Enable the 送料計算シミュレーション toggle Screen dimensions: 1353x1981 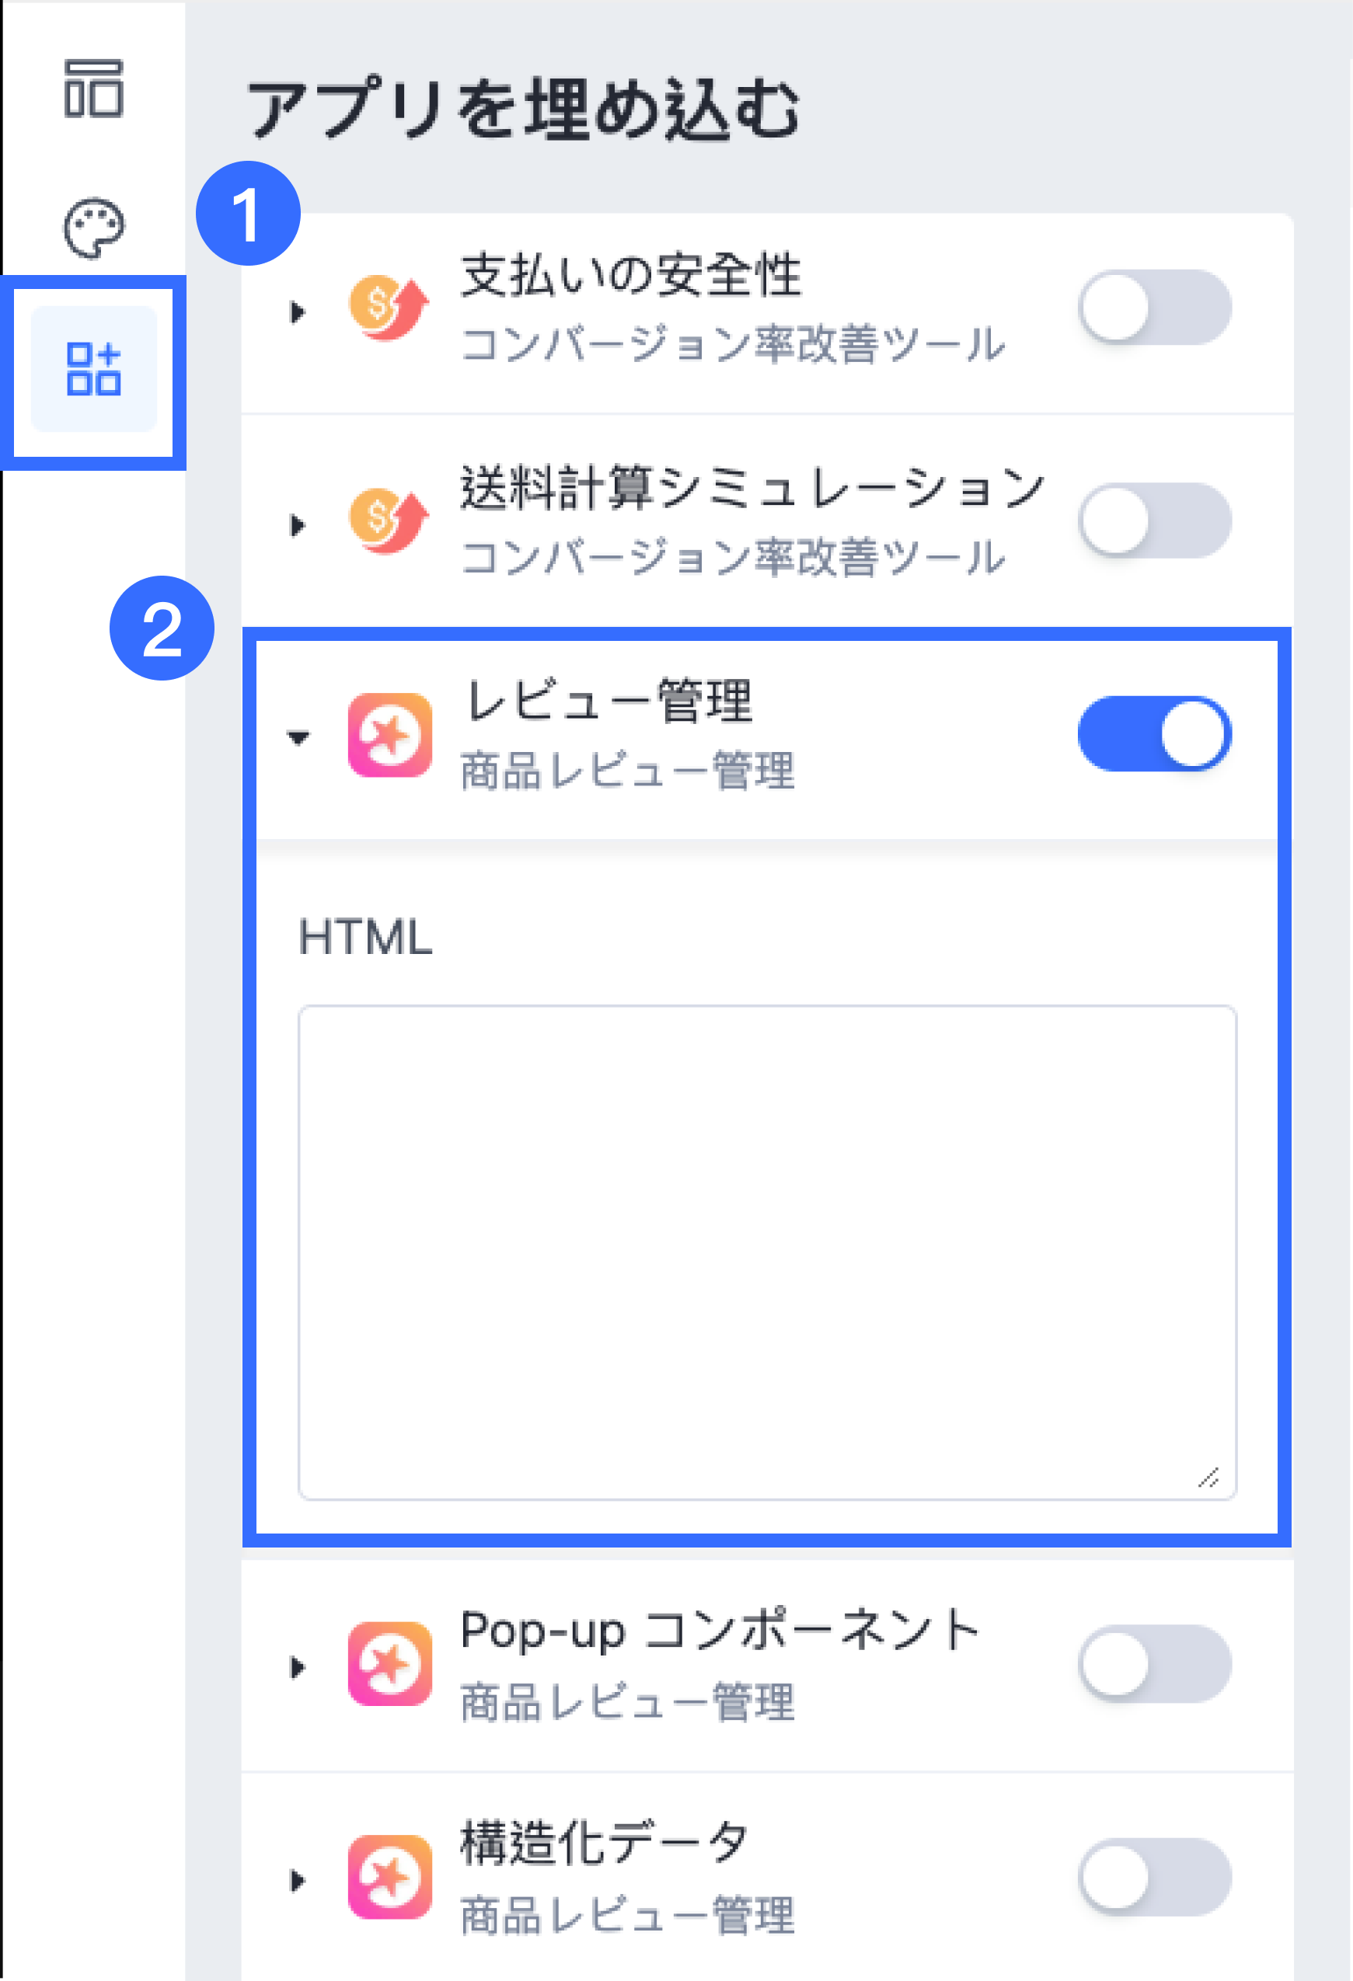(x=1154, y=520)
